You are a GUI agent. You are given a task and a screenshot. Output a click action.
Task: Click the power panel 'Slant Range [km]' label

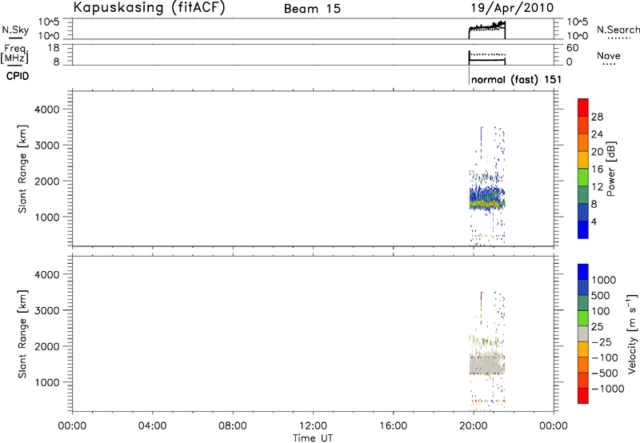click(22, 169)
